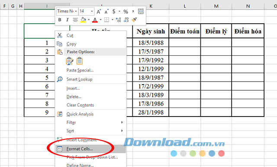Screen dimensions: 277x167
Task: Decrease font size with the small A icon
Action: [106, 12]
